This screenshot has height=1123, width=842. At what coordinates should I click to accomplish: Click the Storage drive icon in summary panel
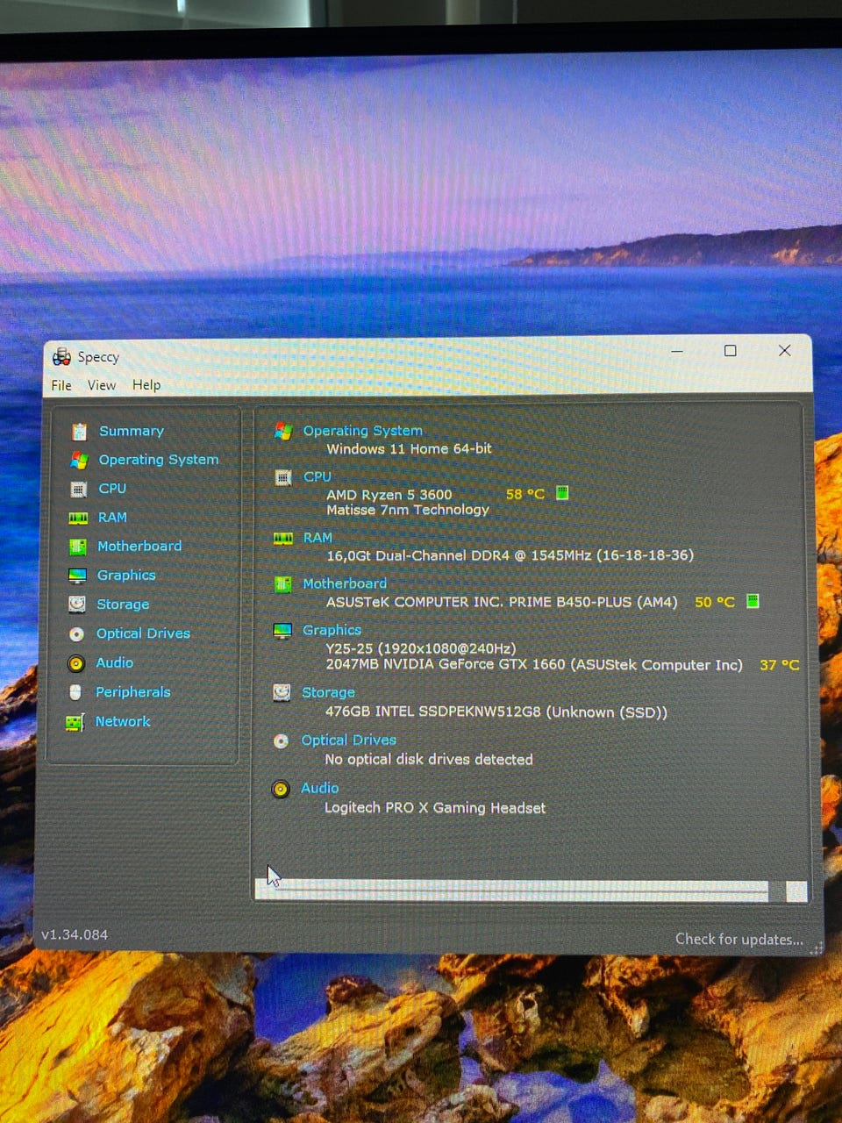click(x=282, y=692)
